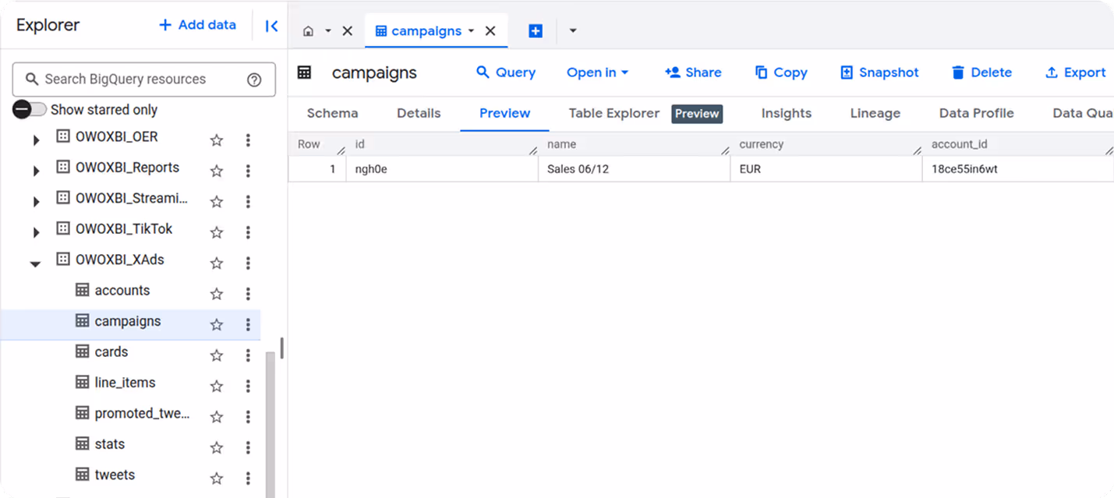This screenshot has width=1114, height=498.
Task: Select the line_items table
Action: point(125,383)
